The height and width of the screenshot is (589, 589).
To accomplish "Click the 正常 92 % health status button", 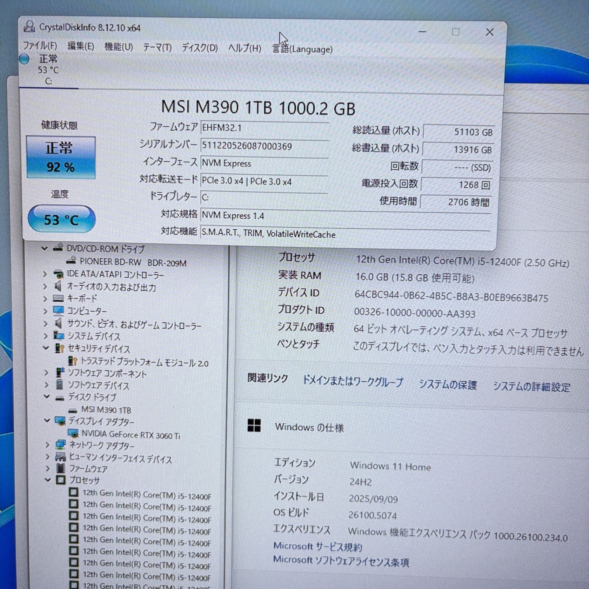I will tap(61, 158).
